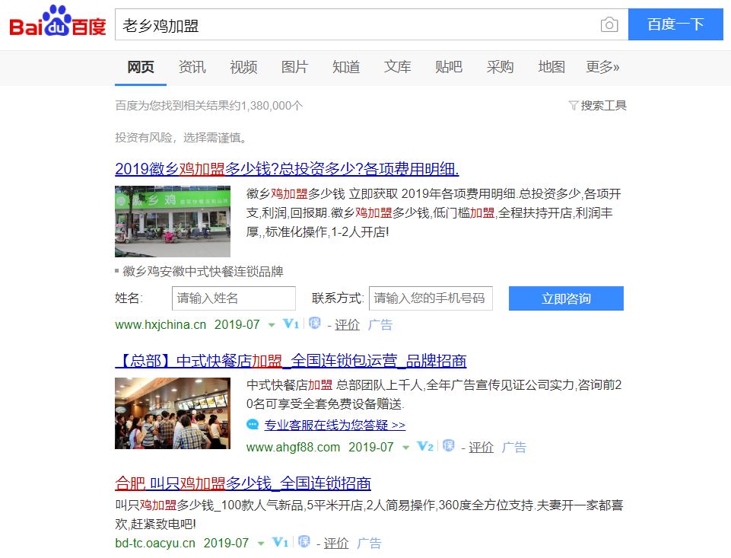Click 投资有风险，选择需谨慎 warning text
Image resolution: width=731 pixels, height=558 pixels.
click(x=181, y=138)
